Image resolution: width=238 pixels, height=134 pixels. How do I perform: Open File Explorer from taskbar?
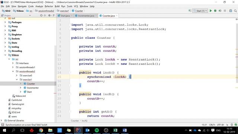50,130
